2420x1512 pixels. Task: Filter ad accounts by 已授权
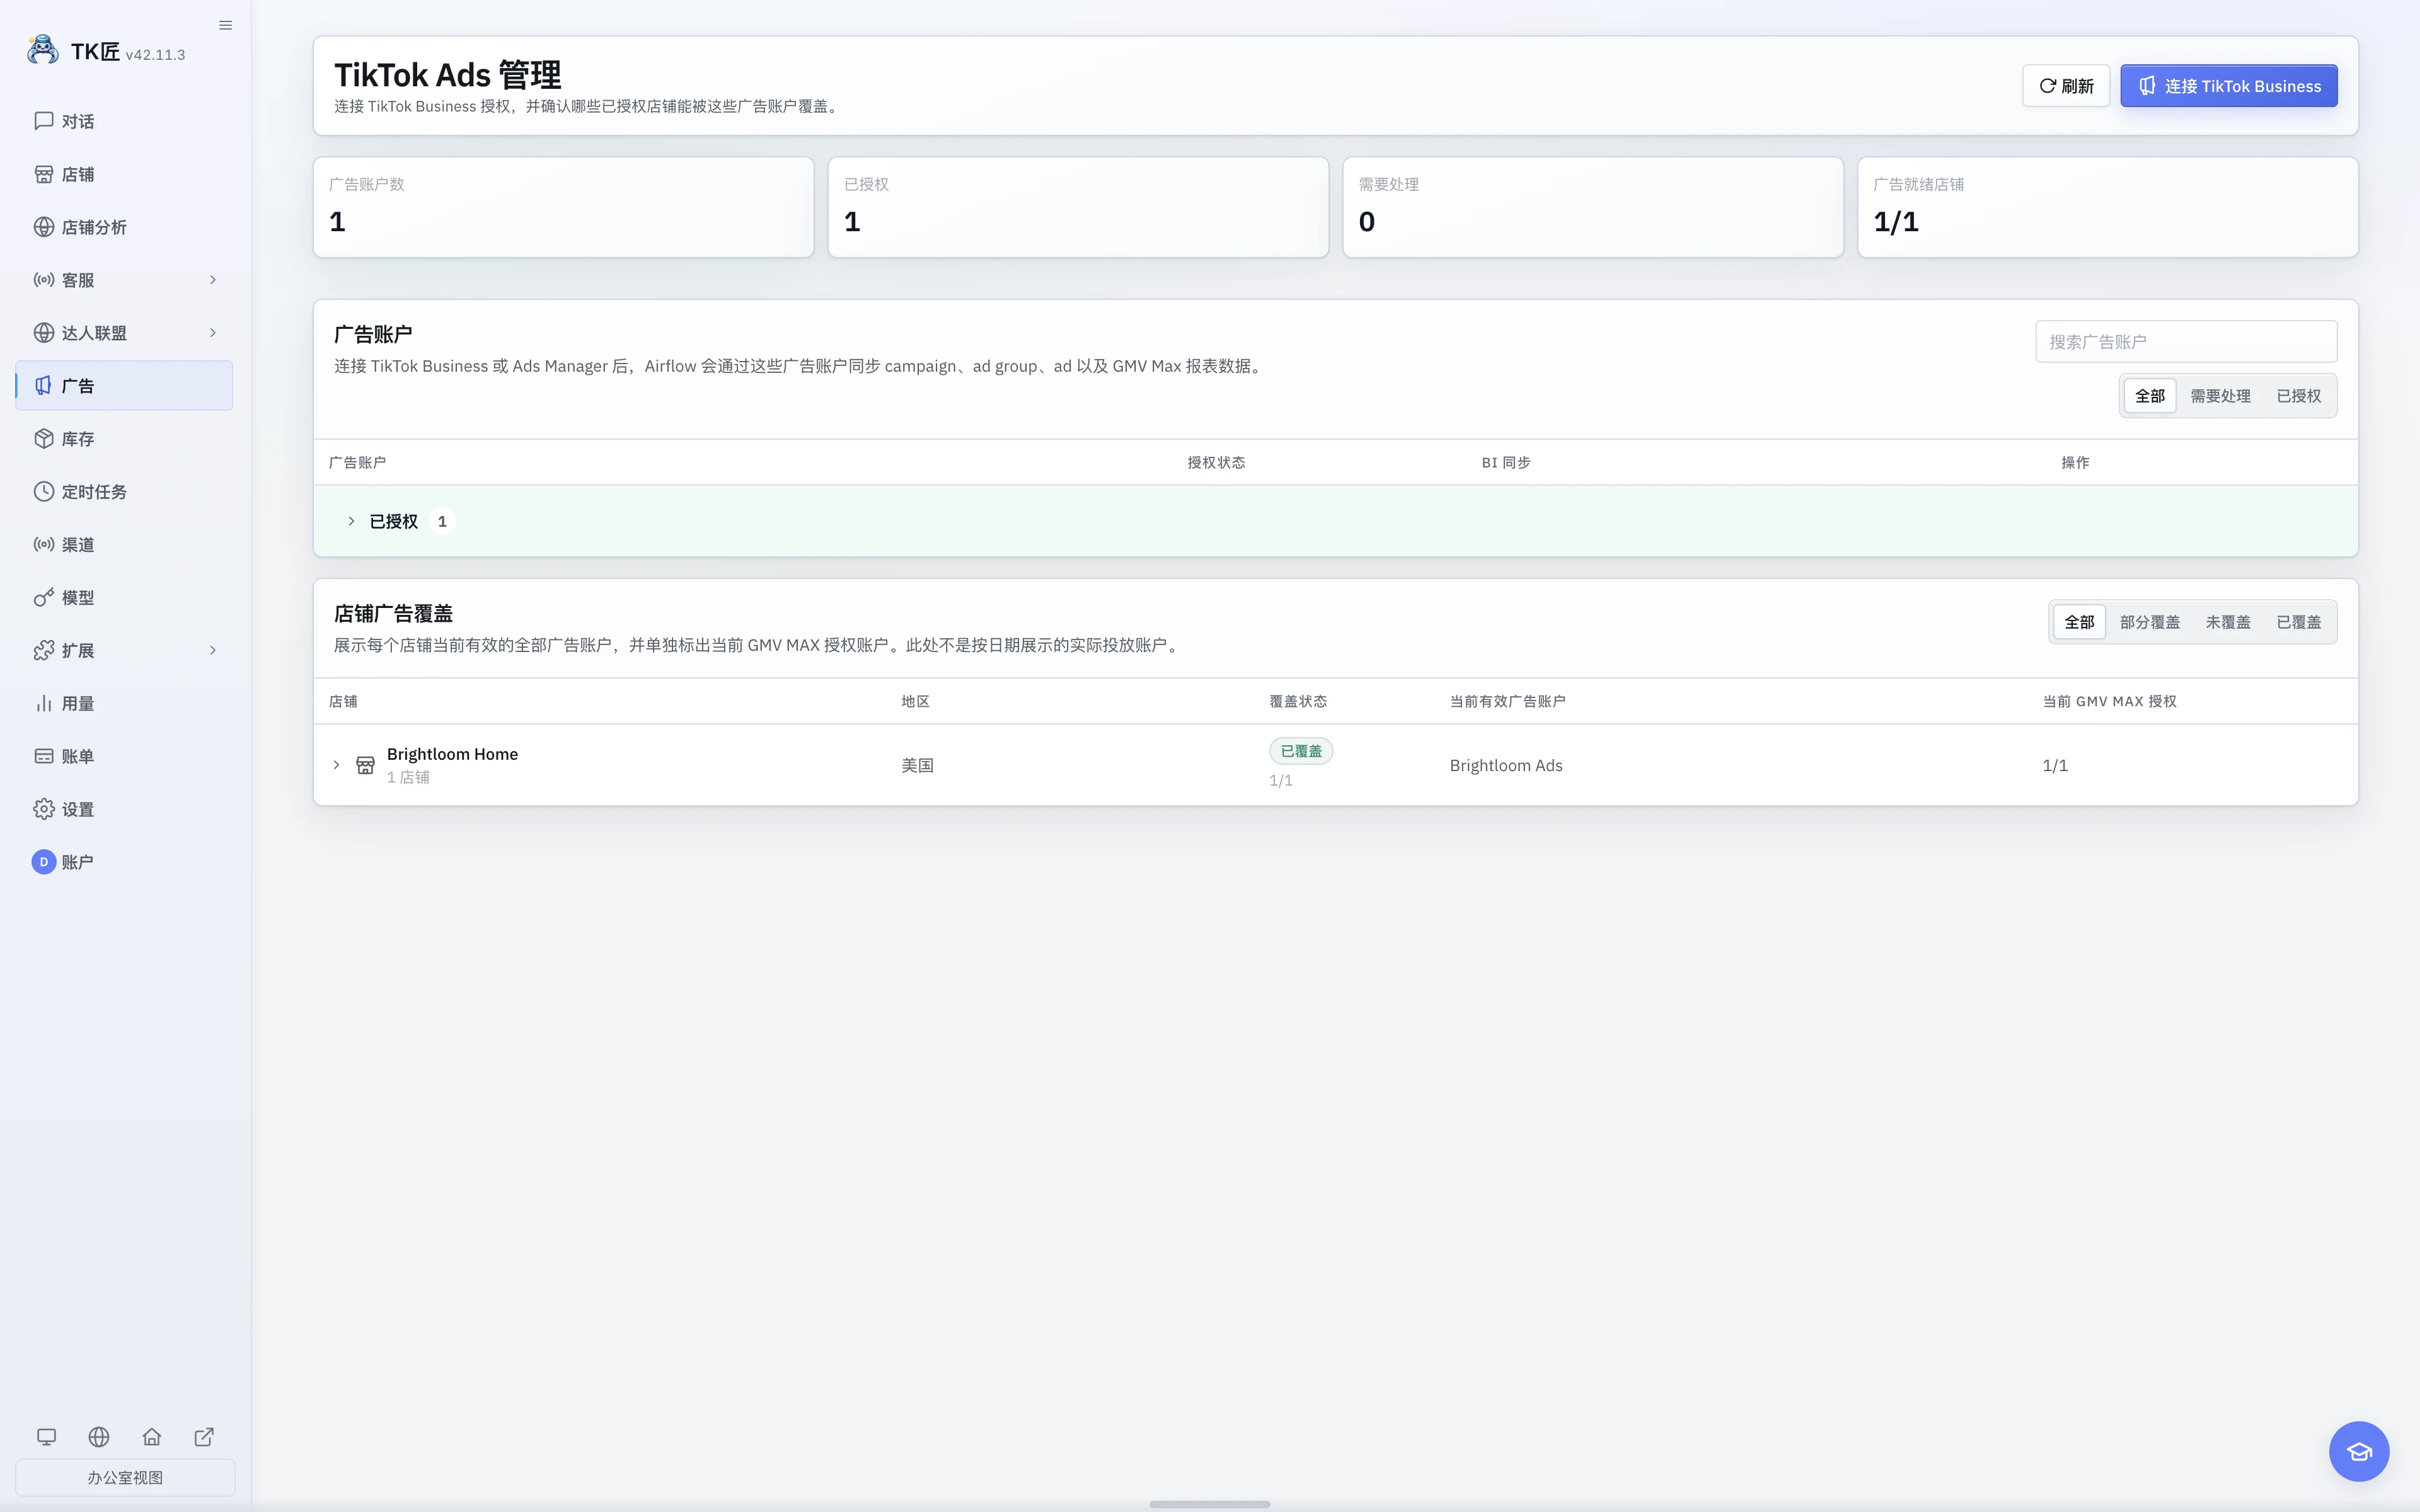[x=2299, y=396]
